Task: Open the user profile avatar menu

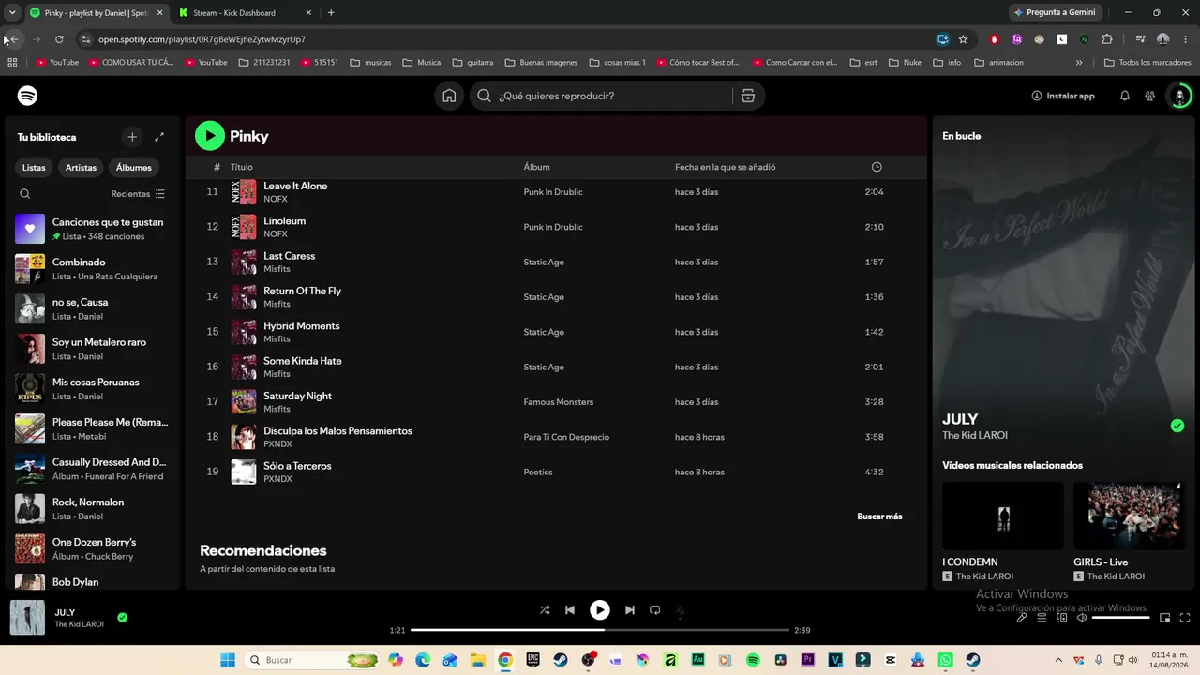Action: tap(1180, 96)
